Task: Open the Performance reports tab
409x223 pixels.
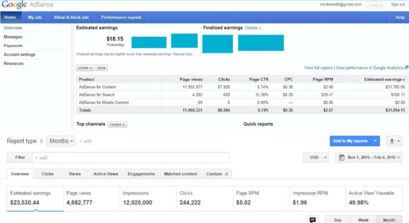Action: coord(121,17)
